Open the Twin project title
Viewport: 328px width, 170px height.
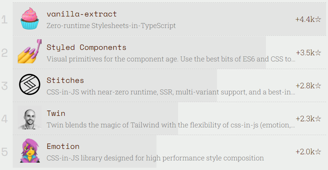[x=56, y=113]
